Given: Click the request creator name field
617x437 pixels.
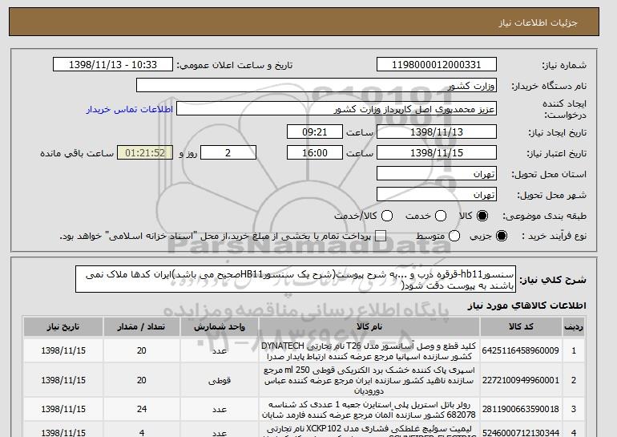Looking at the screenshot, I should 337,109.
